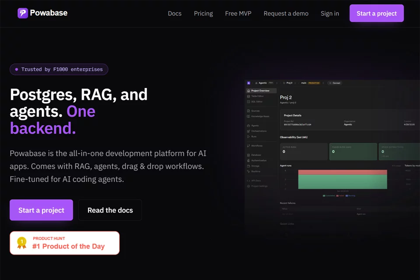Click the Connect button in dashboard preview
This screenshot has height=280, width=420.
click(335, 83)
